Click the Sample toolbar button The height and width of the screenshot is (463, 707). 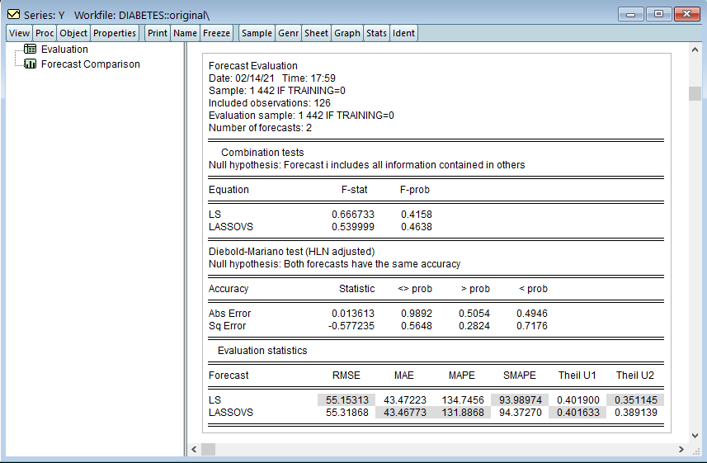(257, 33)
